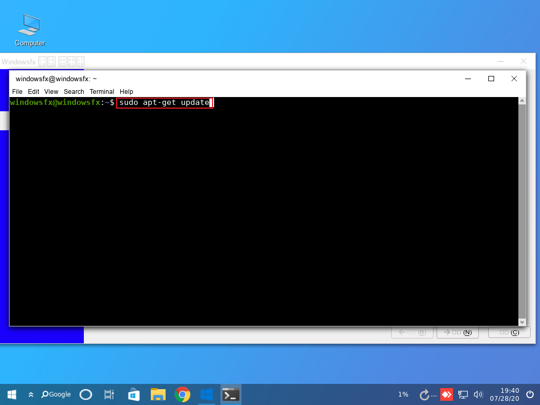Open the Help menu in terminal
540x405 pixels.
click(x=127, y=92)
